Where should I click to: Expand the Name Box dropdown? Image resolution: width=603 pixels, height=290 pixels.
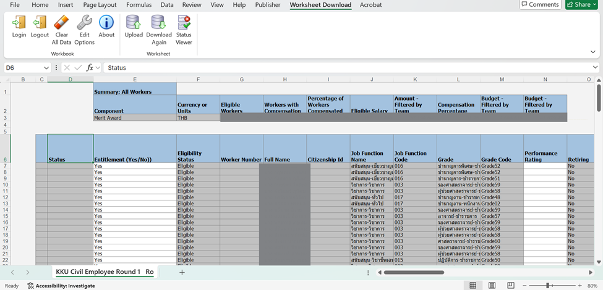click(46, 68)
